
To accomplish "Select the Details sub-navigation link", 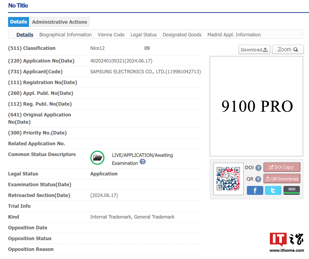I will point(25,35).
